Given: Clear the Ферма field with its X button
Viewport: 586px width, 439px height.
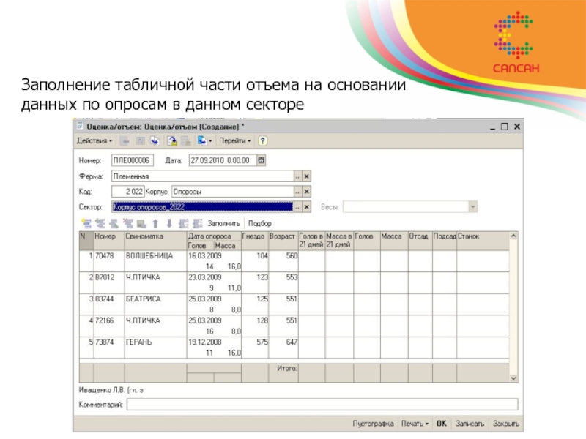Looking at the screenshot, I should 307,176.
